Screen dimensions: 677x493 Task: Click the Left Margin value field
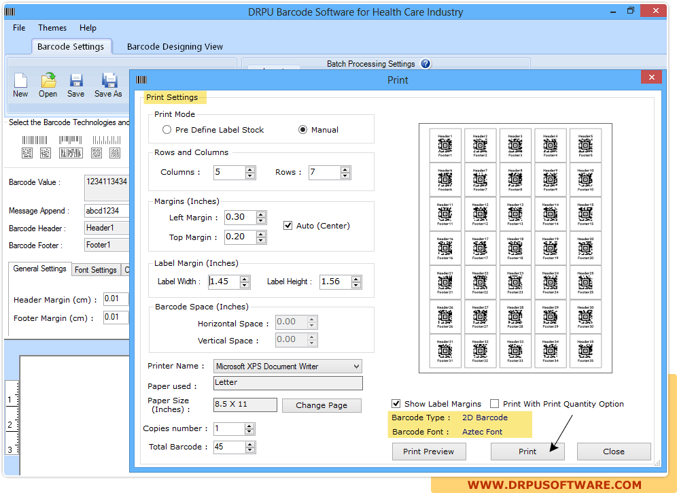click(x=240, y=217)
